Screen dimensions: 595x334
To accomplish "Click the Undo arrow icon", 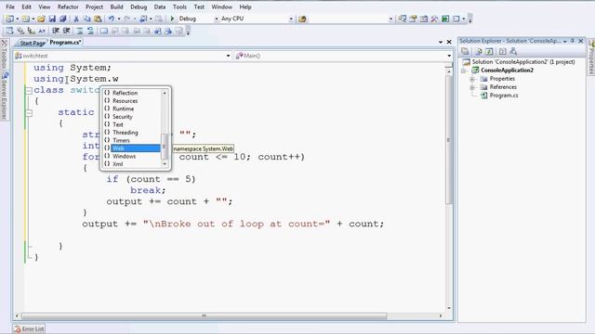I will (x=112, y=19).
